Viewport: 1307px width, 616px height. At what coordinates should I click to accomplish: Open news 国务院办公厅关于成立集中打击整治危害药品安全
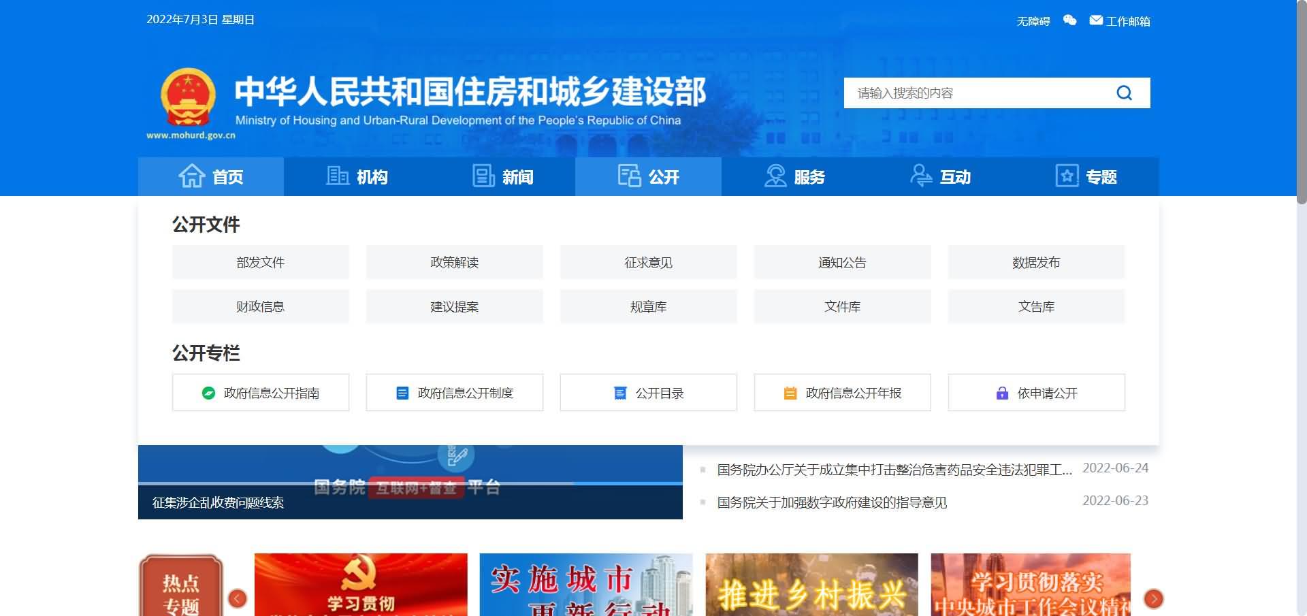pos(894,470)
